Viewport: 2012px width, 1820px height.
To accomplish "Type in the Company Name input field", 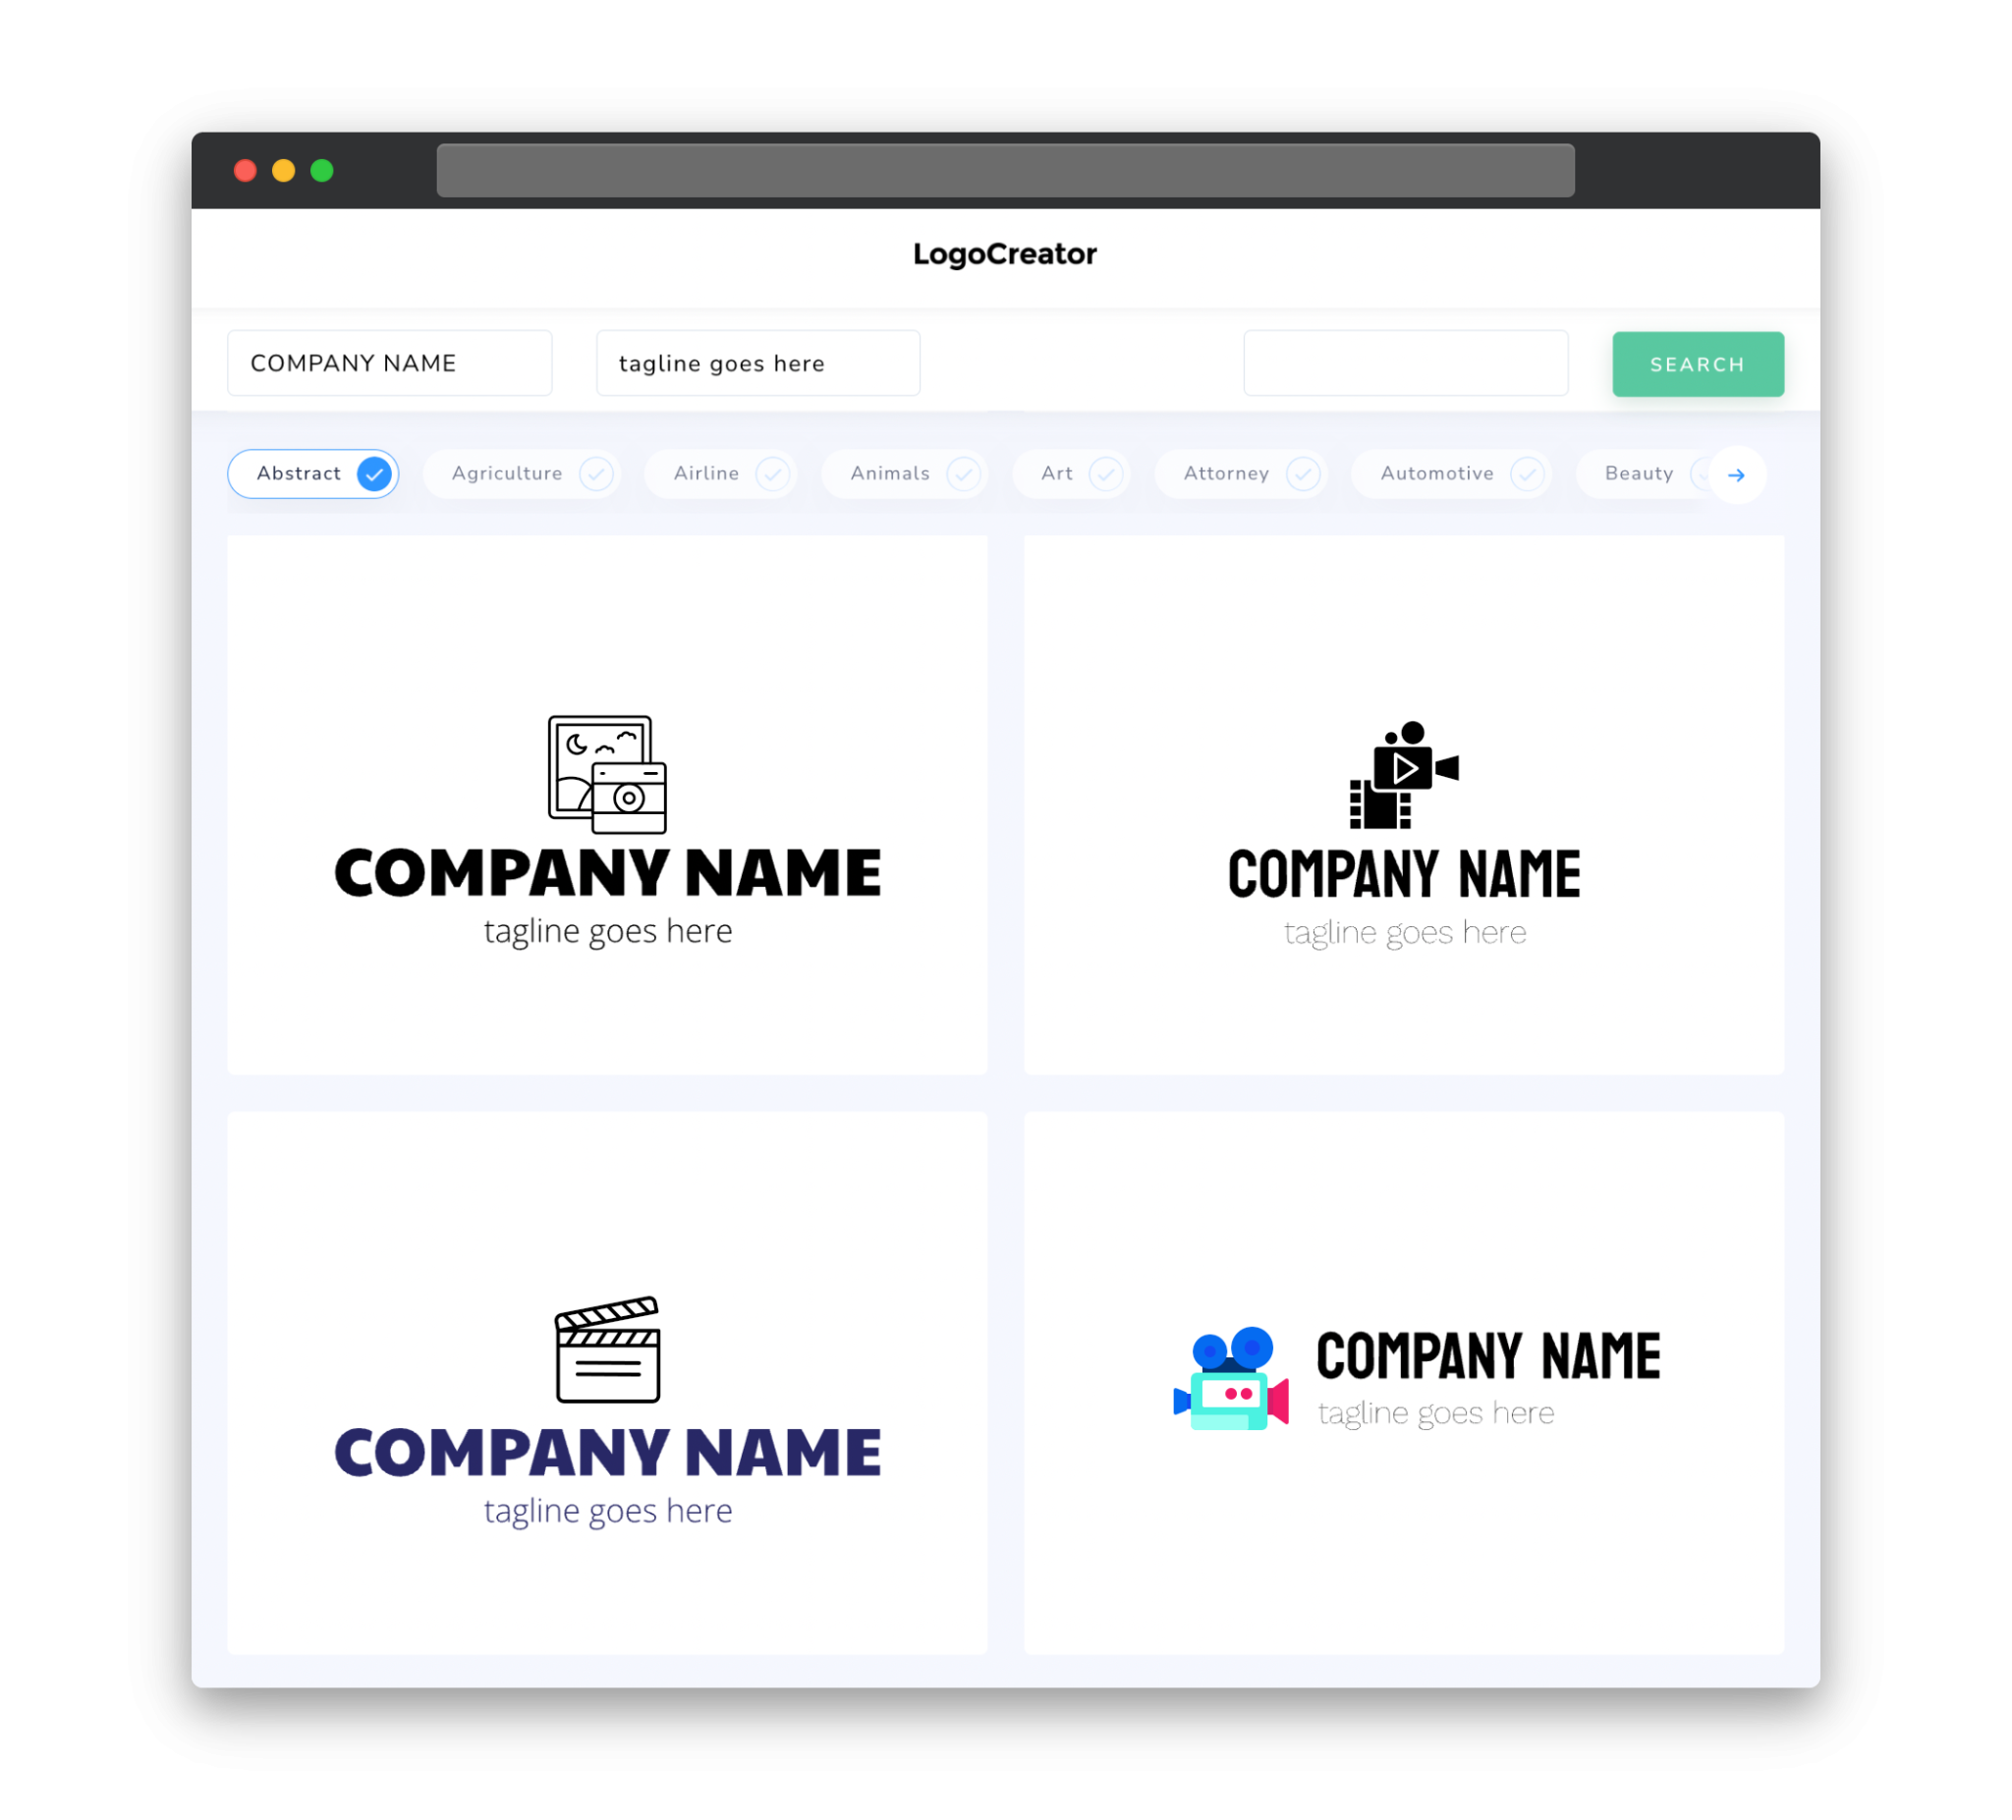I will coord(387,362).
